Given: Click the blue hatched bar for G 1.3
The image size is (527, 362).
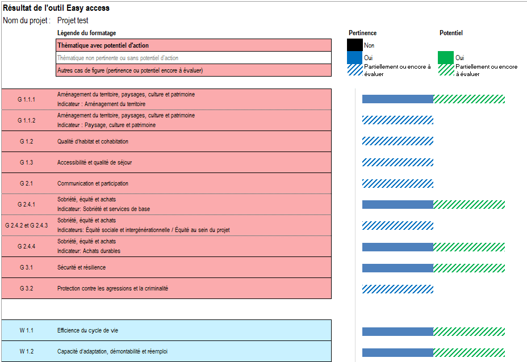Looking at the screenshot, I should tap(398, 162).
